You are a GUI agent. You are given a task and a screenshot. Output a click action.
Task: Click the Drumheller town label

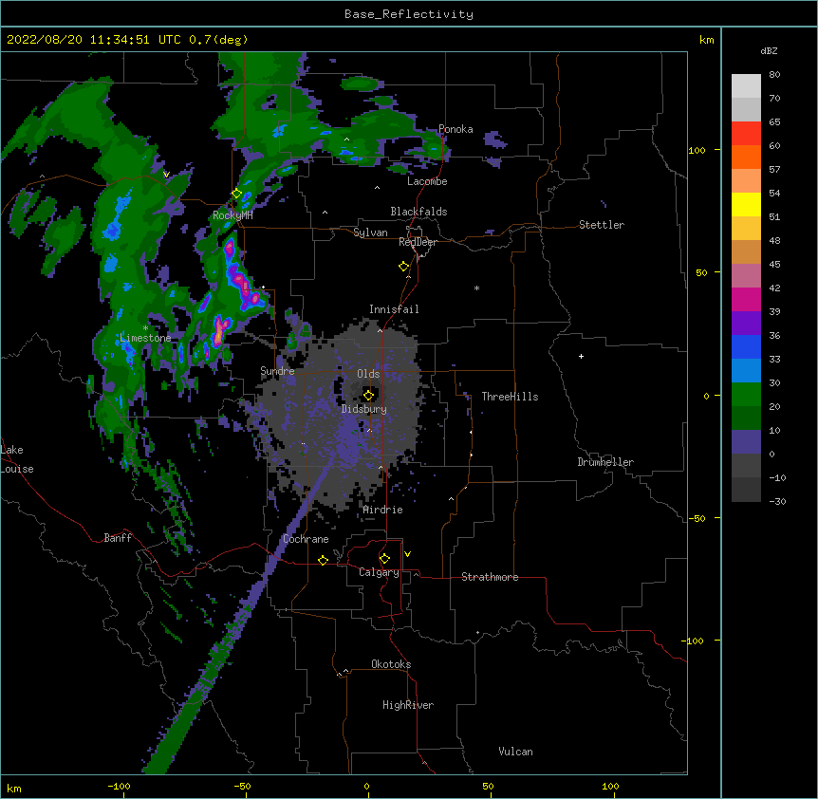tap(605, 462)
